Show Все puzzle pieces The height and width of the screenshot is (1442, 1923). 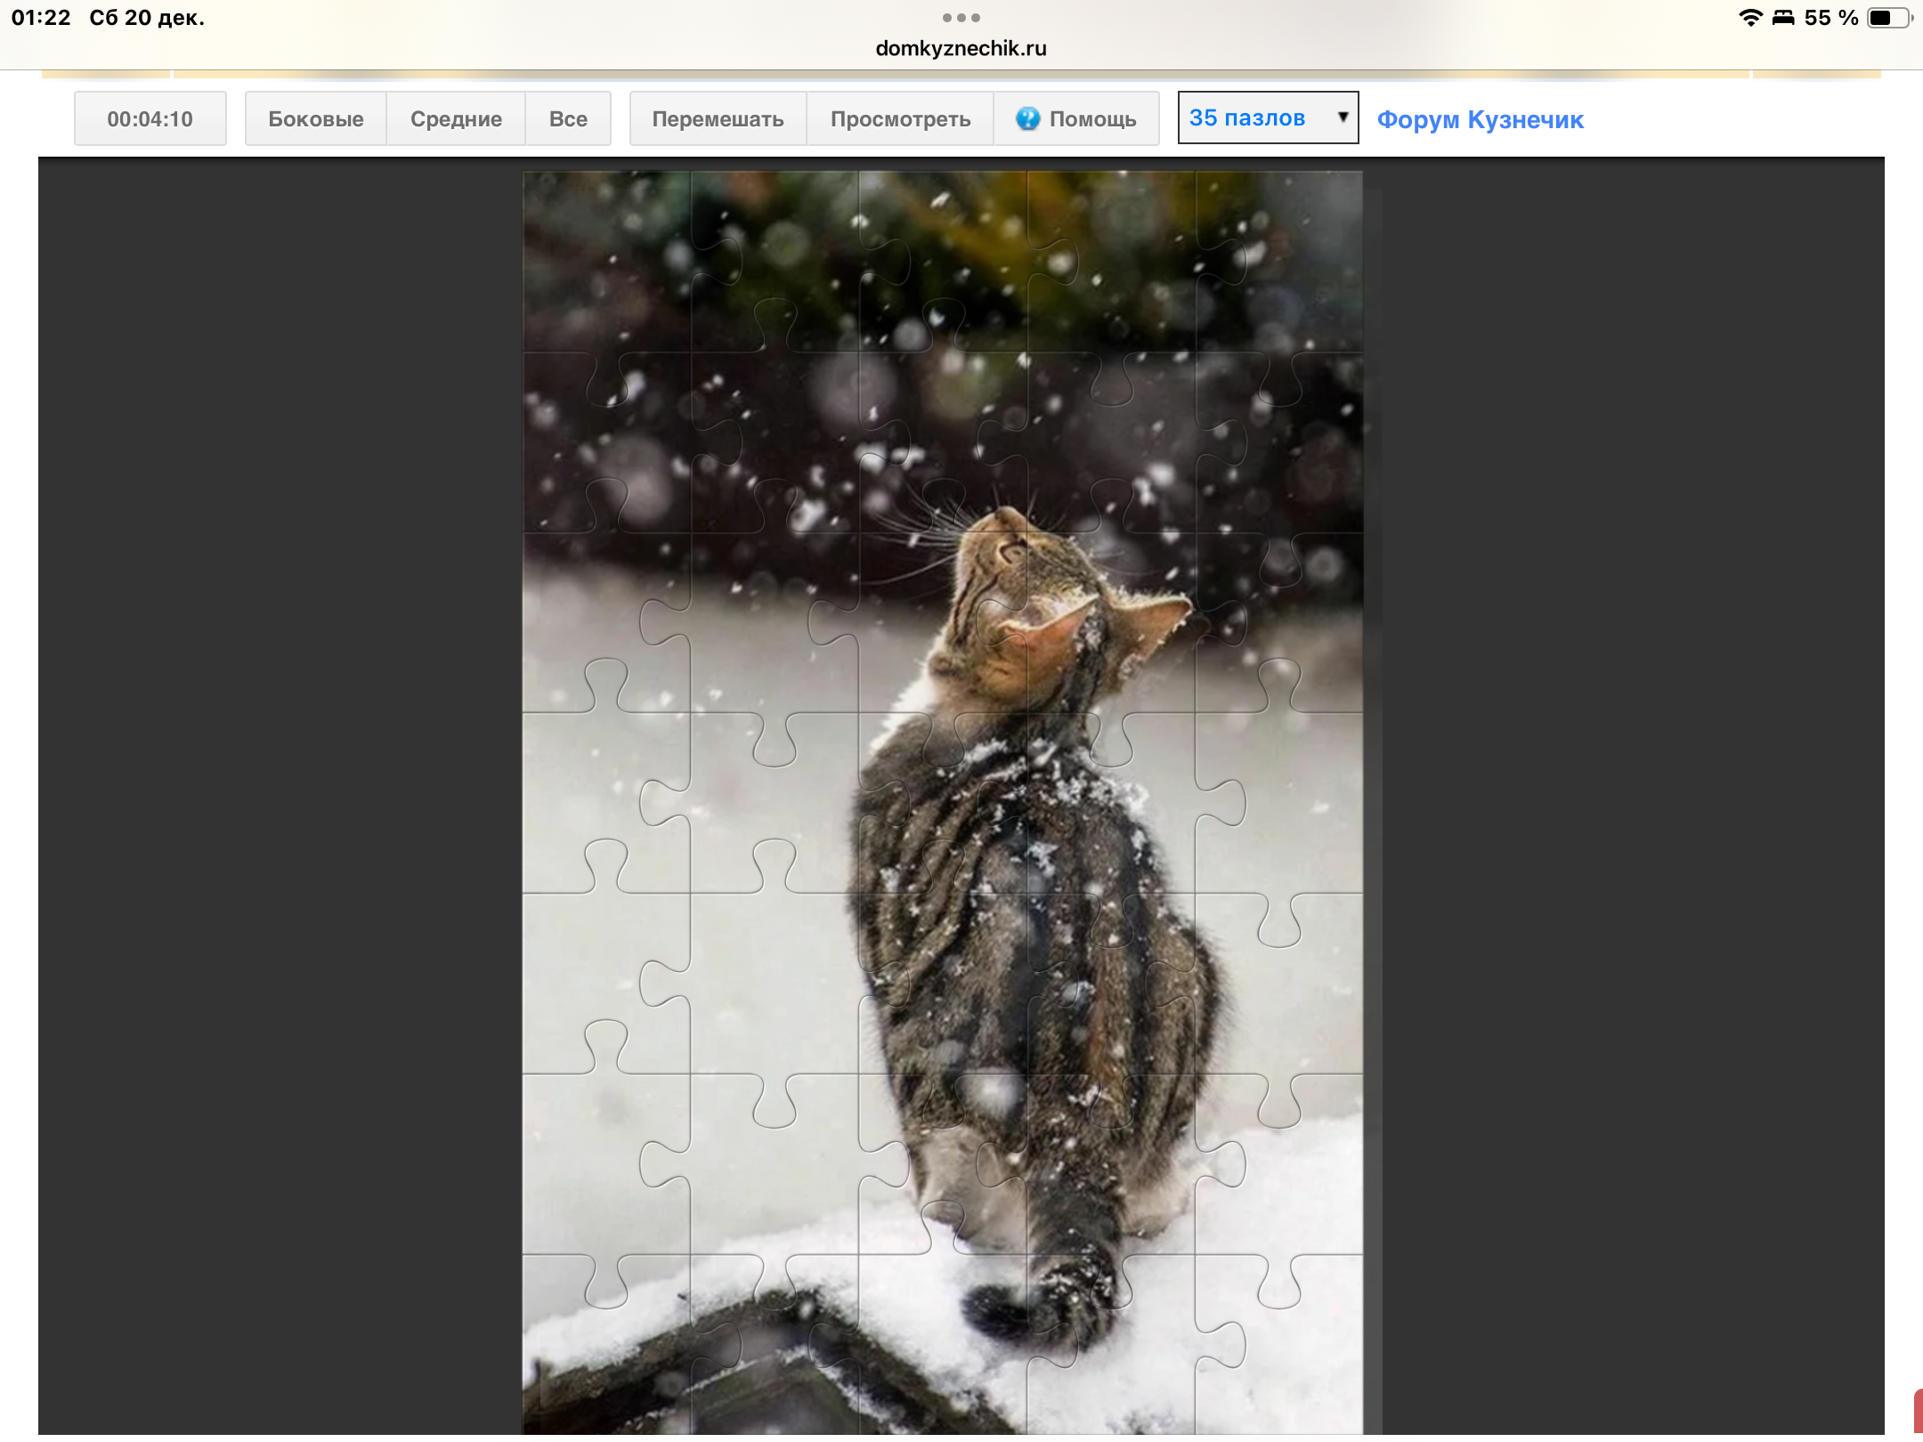[567, 118]
